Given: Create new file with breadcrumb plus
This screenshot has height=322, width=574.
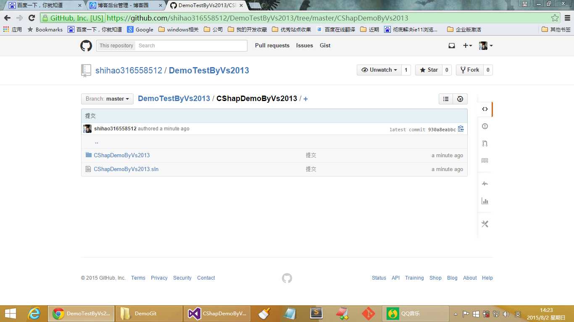Looking at the screenshot, I should (x=305, y=99).
